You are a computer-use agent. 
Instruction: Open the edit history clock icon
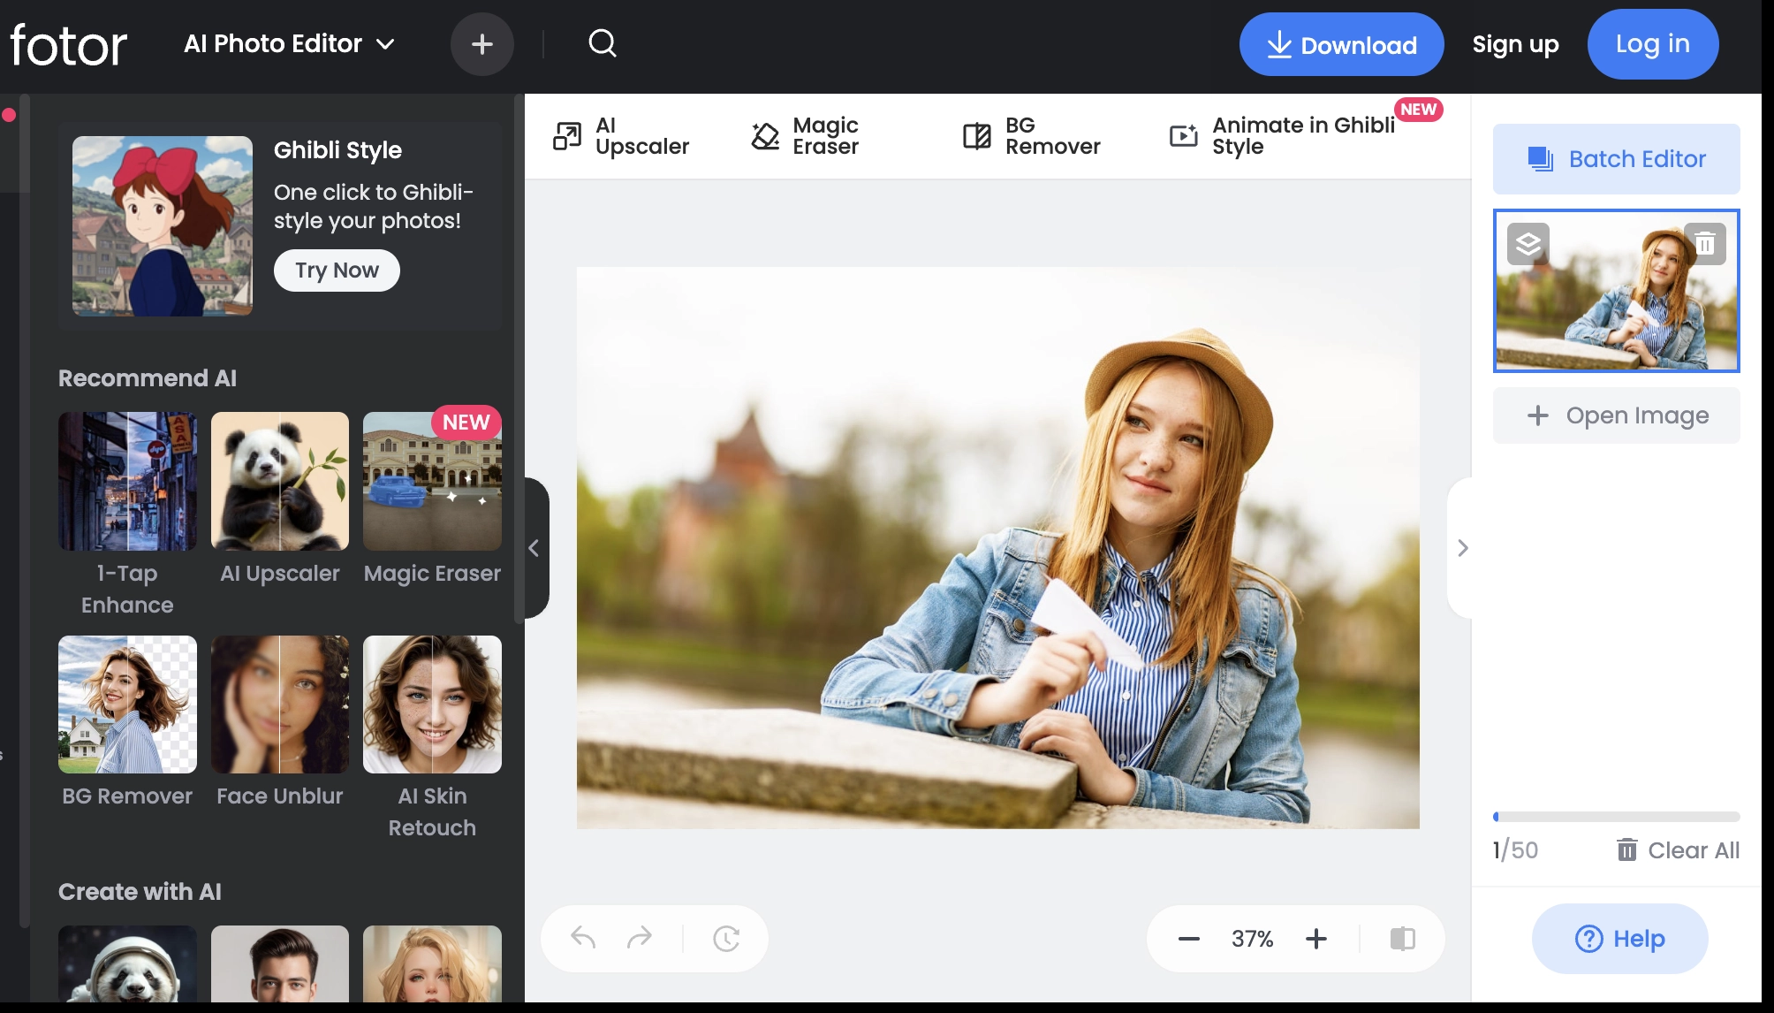pyautogui.click(x=726, y=938)
